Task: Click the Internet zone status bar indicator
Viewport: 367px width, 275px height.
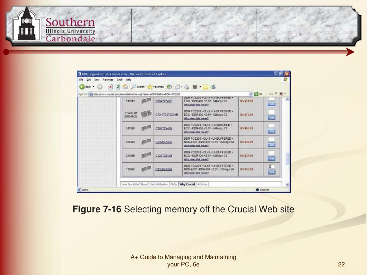Action: click(262, 190)
